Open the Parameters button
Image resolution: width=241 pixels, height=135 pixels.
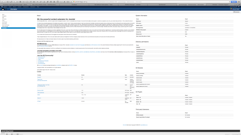point(236,12)
